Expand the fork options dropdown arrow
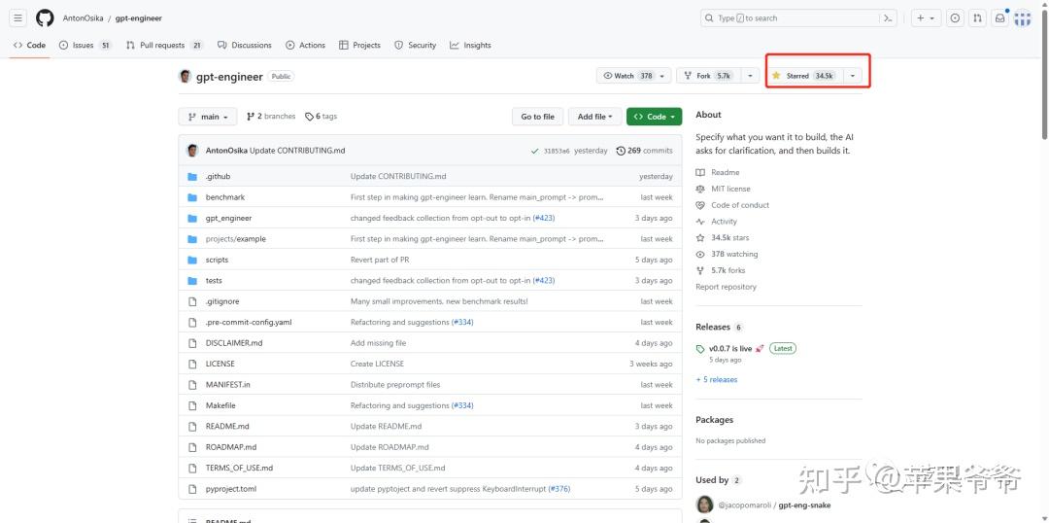Image resolution: width=1049 pixels, height=523 pixels. coord(751,76)
